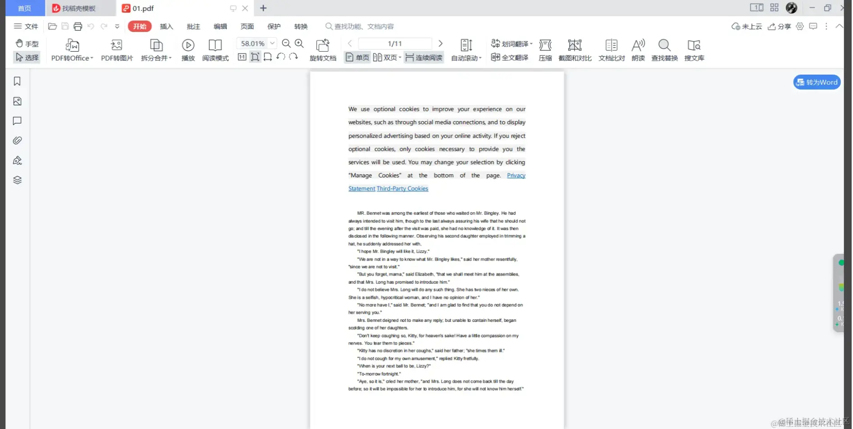Open thumbnails panel in sidebar
This screenshot has height=429, width=853.
17,101
